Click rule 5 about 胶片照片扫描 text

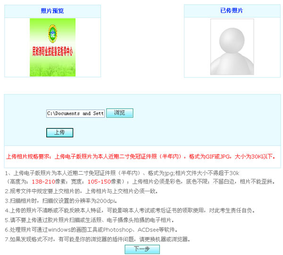coord(90,220)
